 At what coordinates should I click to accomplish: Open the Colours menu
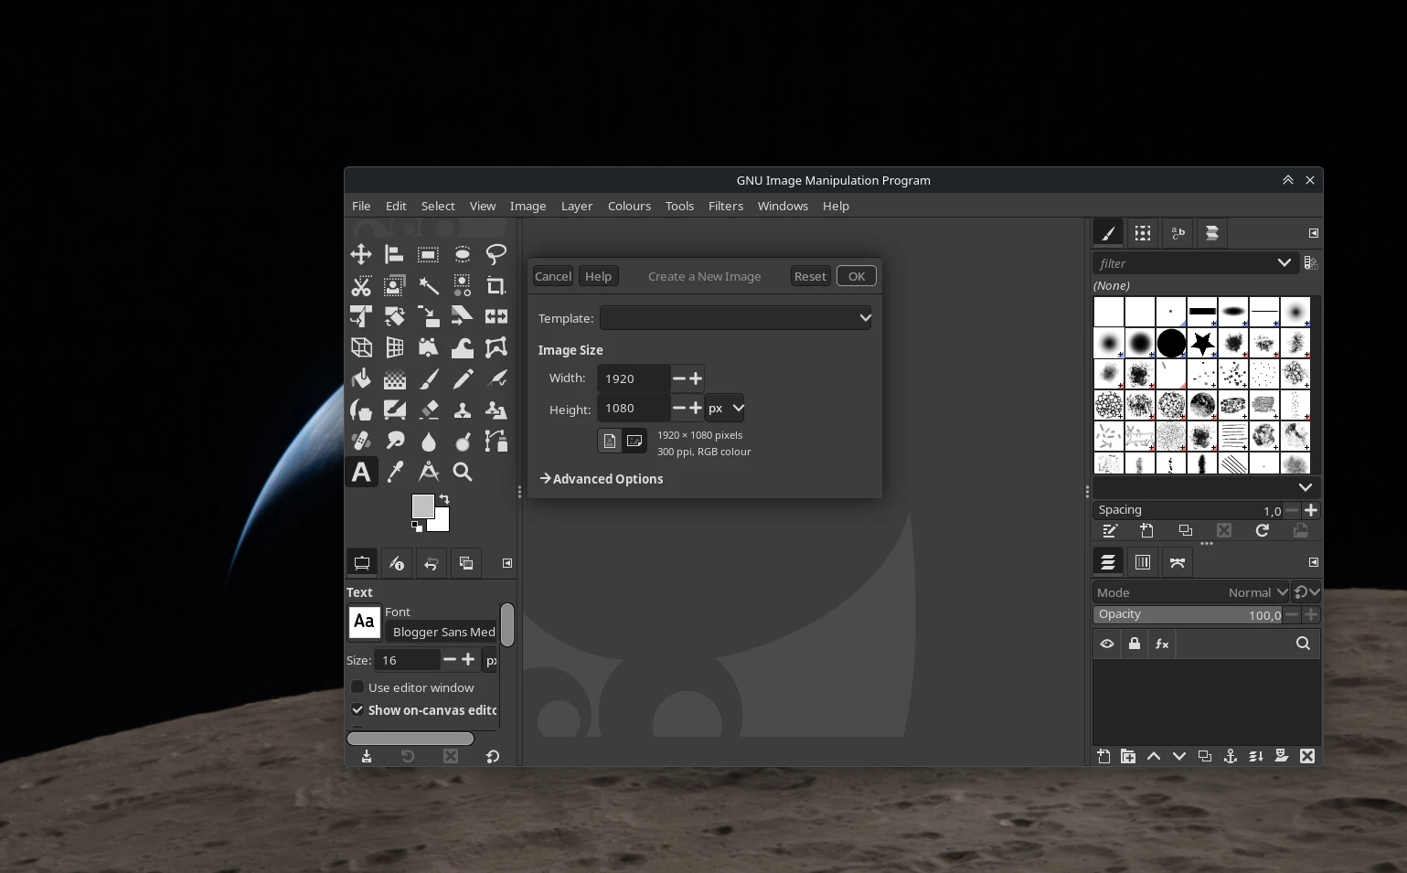[629, 206]
